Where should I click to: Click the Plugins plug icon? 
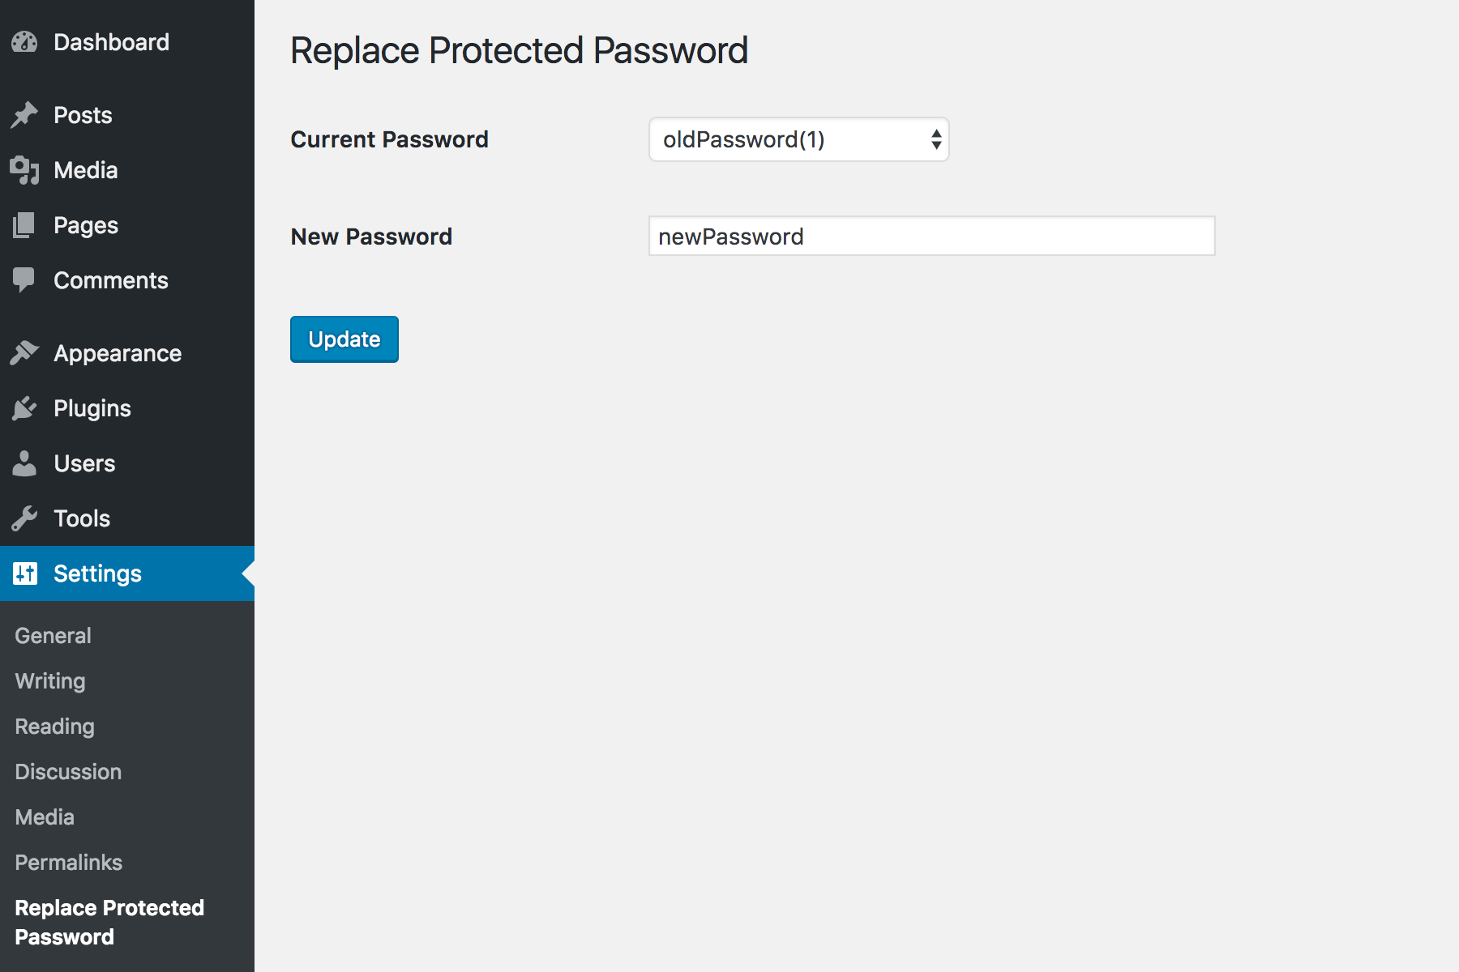point(24,408)
